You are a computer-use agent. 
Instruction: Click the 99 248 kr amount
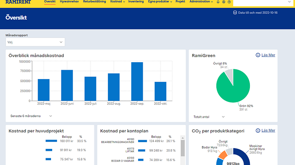click(156, 150)
